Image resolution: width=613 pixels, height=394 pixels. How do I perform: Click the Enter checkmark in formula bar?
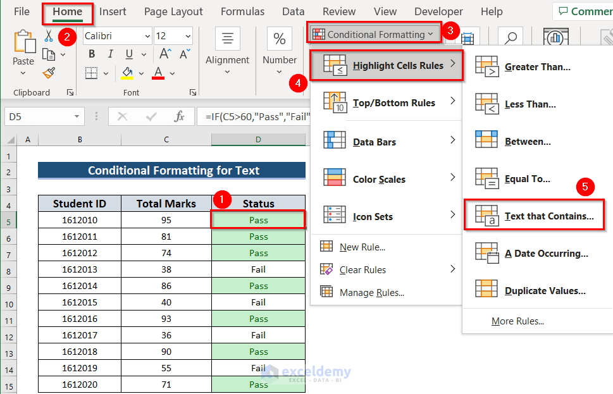(x=151, y=116)
